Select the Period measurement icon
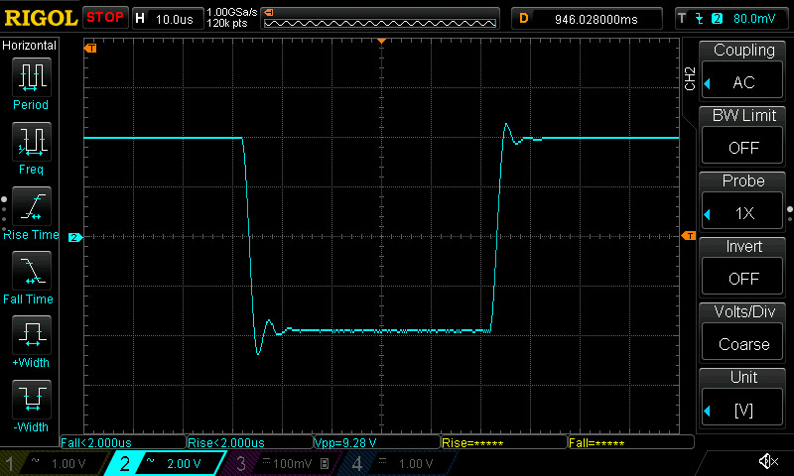The height and width of the screenshot is (476, 794). (x=32, y=77)
